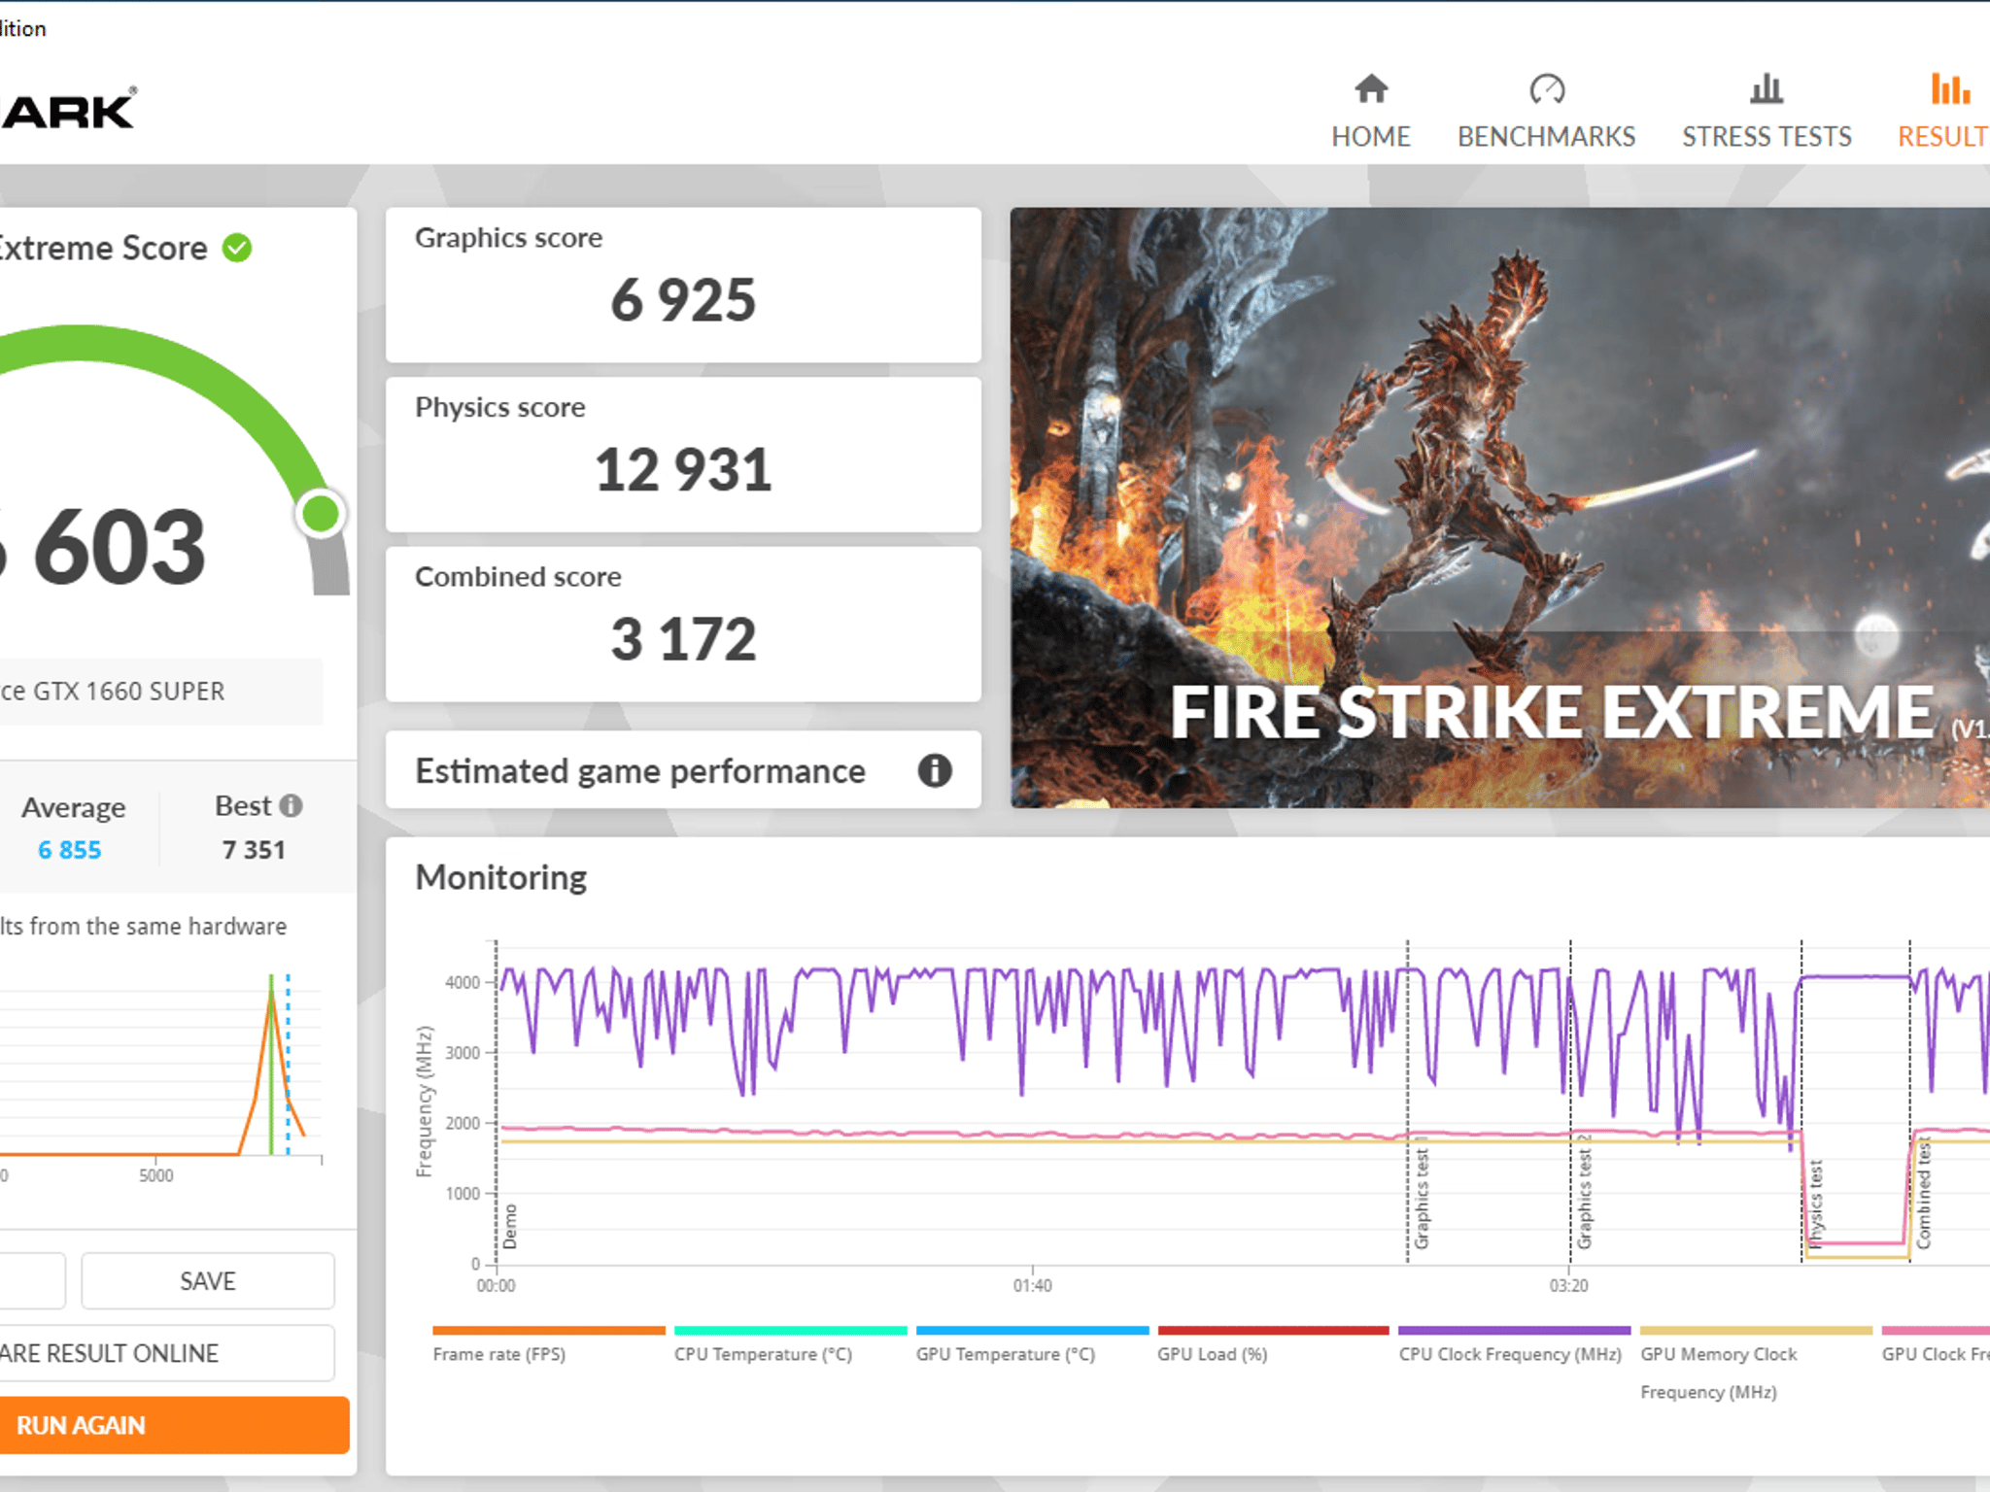Image resolution: width=1990 pixels, height=1492 pixels.
Task: Switch to the BENCHMARKS tab
Action: tap(1547, 136)
